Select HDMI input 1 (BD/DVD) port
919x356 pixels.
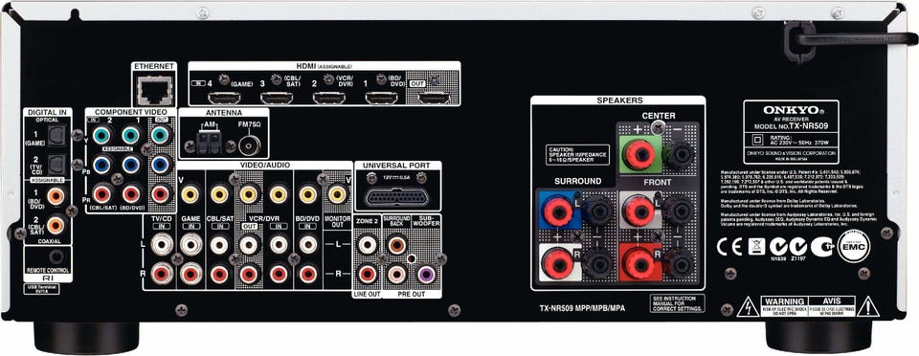tap(382, 98)
